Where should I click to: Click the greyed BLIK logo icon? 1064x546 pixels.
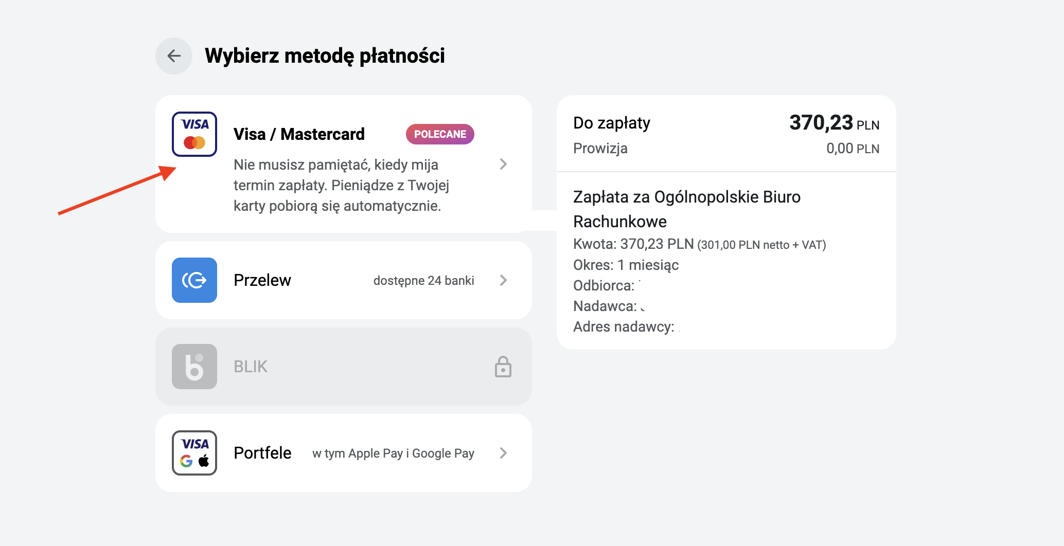tap(194, 367)
